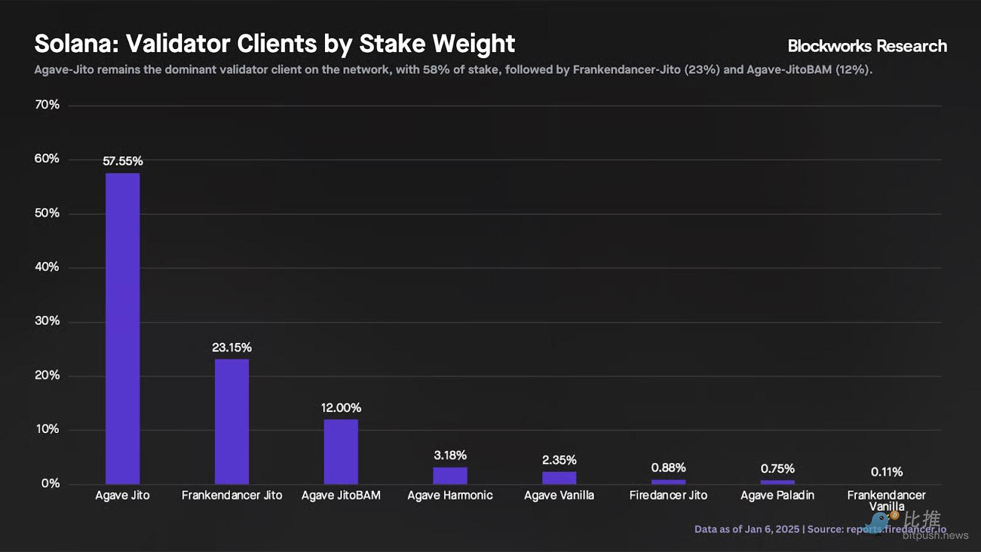Click the chart subtitle starting "Agave-Jito remains"
The image size is (981, 552).
pos(453,70)
